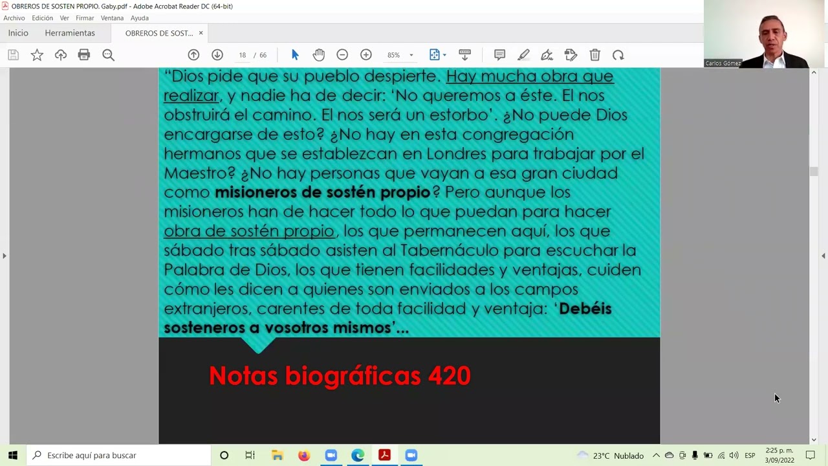Go to next page arrow

tap(217, 55)
